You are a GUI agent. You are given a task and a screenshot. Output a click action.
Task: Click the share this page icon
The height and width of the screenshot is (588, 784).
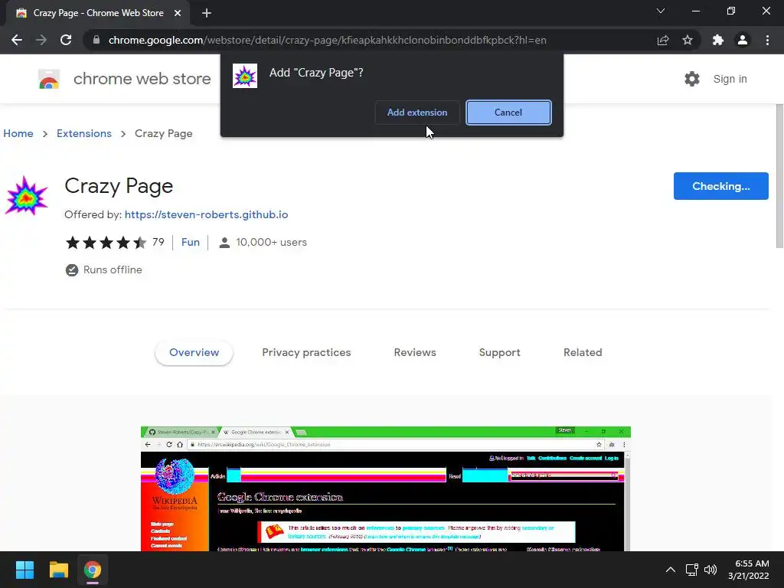[x=663, y=40]
